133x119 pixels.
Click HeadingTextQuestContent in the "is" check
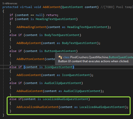coord(56,19)
